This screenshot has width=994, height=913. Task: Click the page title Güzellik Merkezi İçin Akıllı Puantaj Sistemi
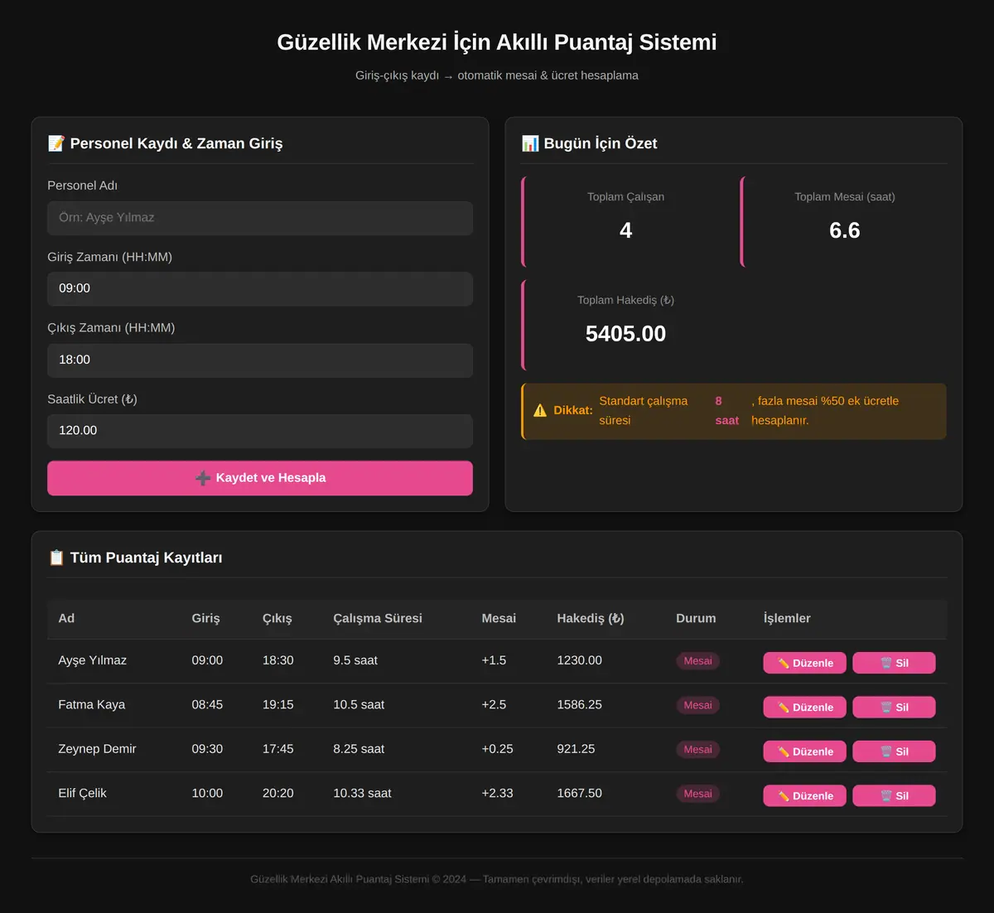(497, 42)
